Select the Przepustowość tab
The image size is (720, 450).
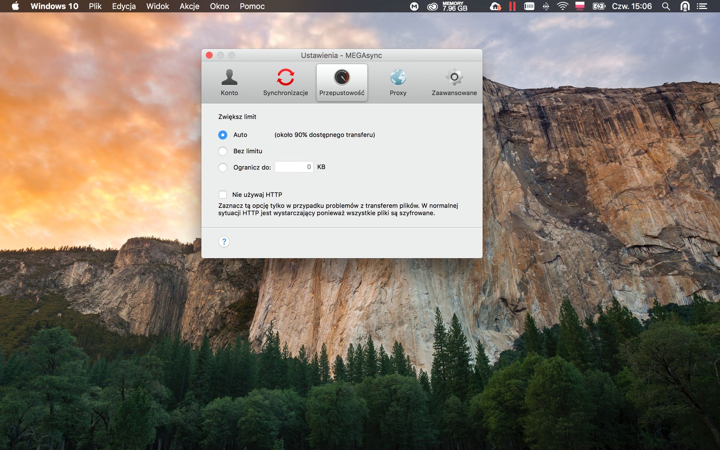[342, 82]
